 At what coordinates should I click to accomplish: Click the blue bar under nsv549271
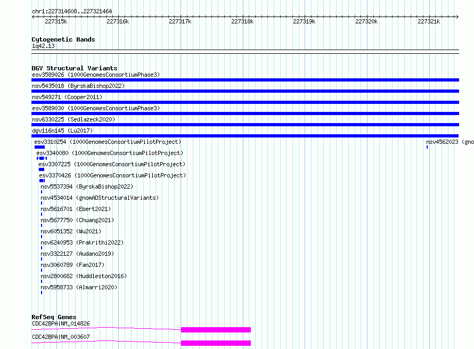[x=245, y=102]
